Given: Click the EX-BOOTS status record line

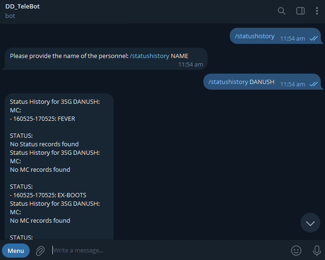Looking at the screenshot, I should point(48,195).
